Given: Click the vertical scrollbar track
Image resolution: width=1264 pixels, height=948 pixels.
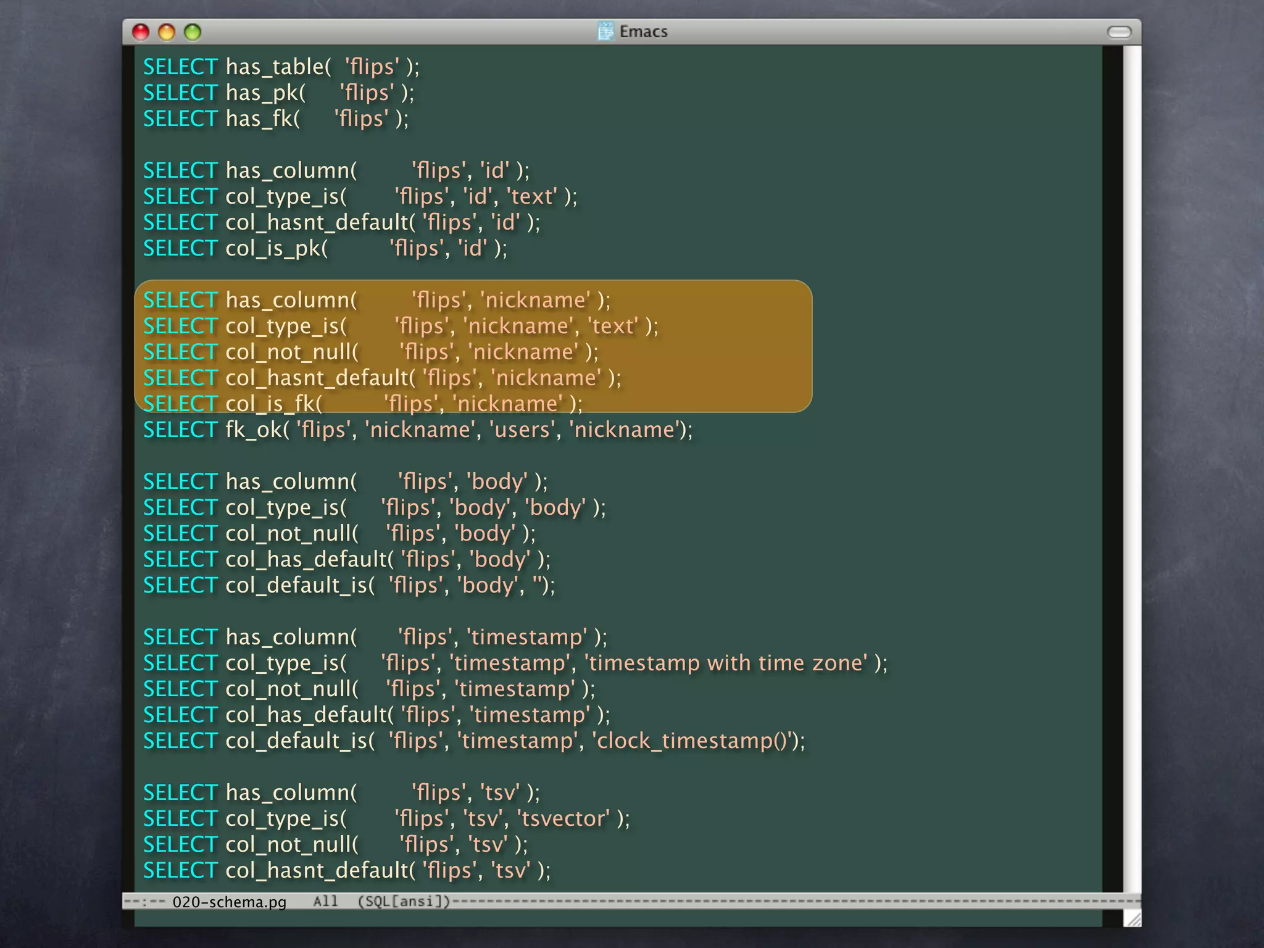Looking at the screenshot, I should (1131, 469).
